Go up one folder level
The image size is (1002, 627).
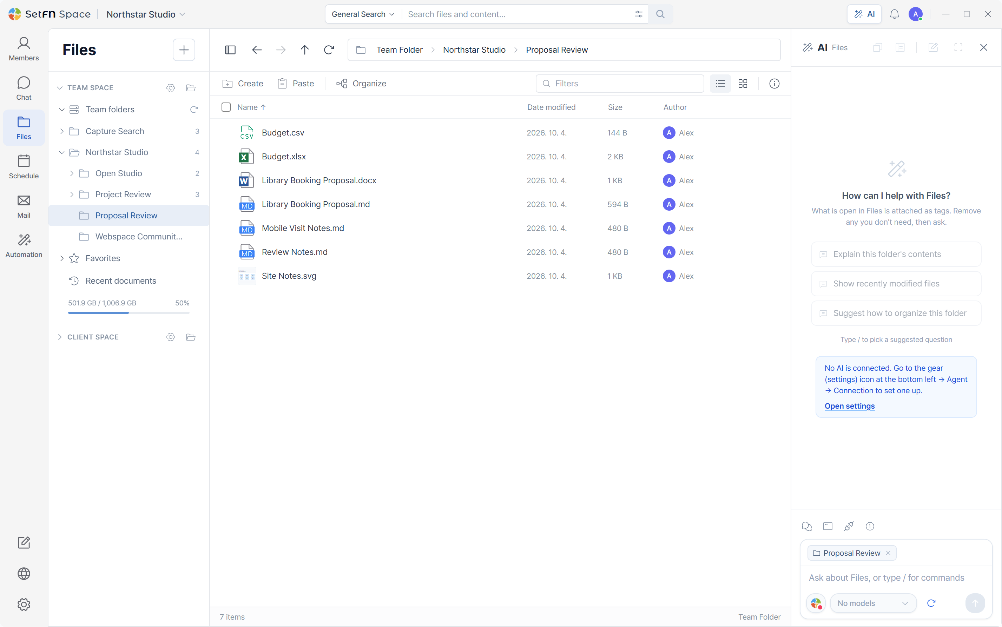(304, 50)
